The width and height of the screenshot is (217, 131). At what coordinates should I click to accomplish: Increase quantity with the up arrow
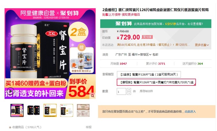click(129, 90)
